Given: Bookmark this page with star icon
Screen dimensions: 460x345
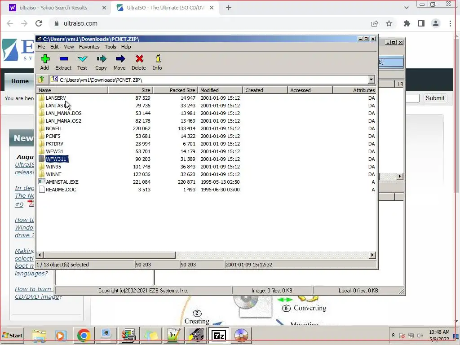Looking at the screenshot, I should [x=389, y=23].
